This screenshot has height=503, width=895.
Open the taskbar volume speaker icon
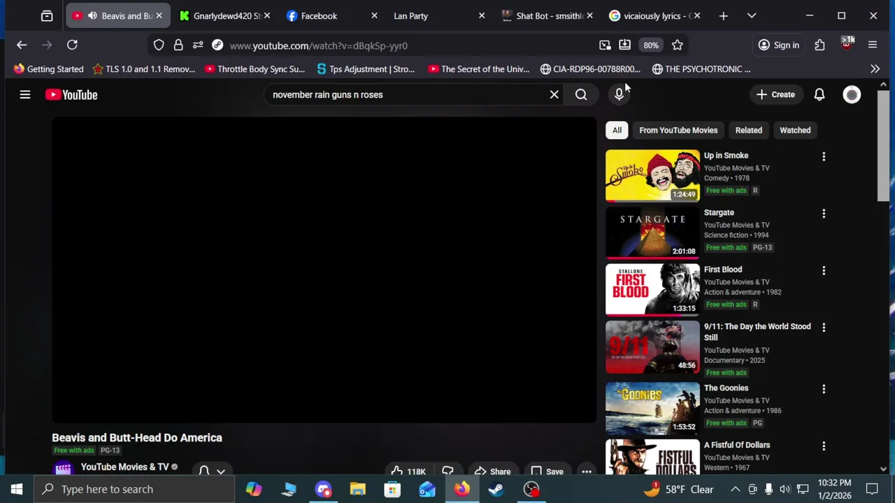pos(785,489)
